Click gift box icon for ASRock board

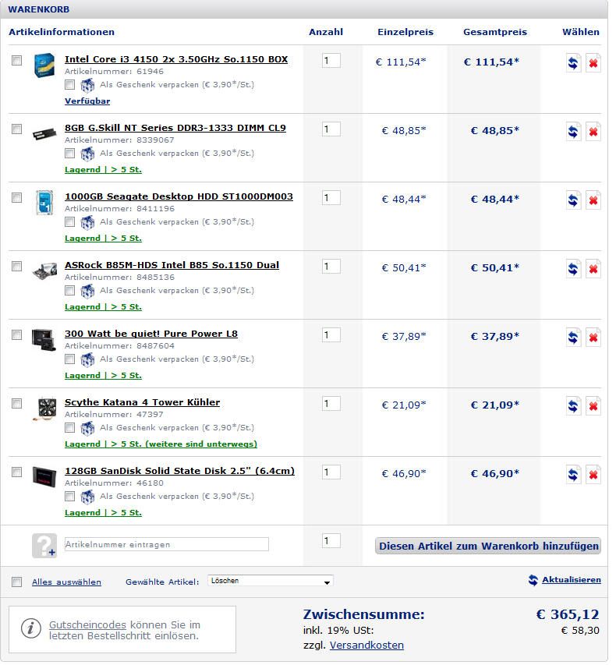point(88,292)
